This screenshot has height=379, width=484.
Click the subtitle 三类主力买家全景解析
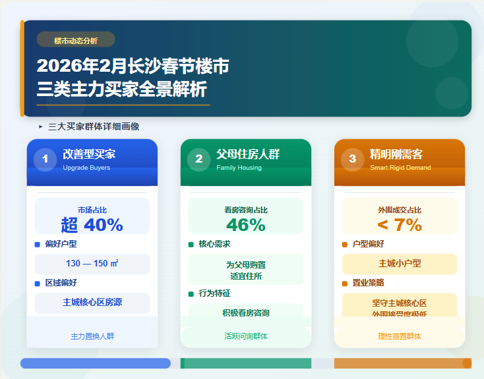tap(121, 89)
